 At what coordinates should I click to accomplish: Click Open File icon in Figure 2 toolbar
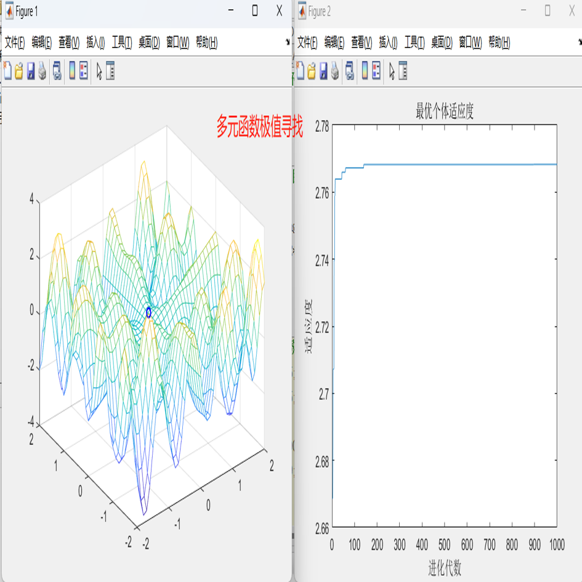[x=312, y=71]
